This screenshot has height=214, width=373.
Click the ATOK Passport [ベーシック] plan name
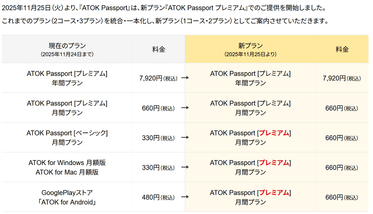tap(67, 133)
